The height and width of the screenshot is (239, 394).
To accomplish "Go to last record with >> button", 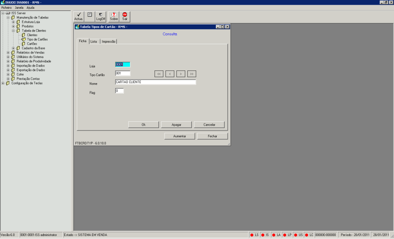I will click(192, 74).
